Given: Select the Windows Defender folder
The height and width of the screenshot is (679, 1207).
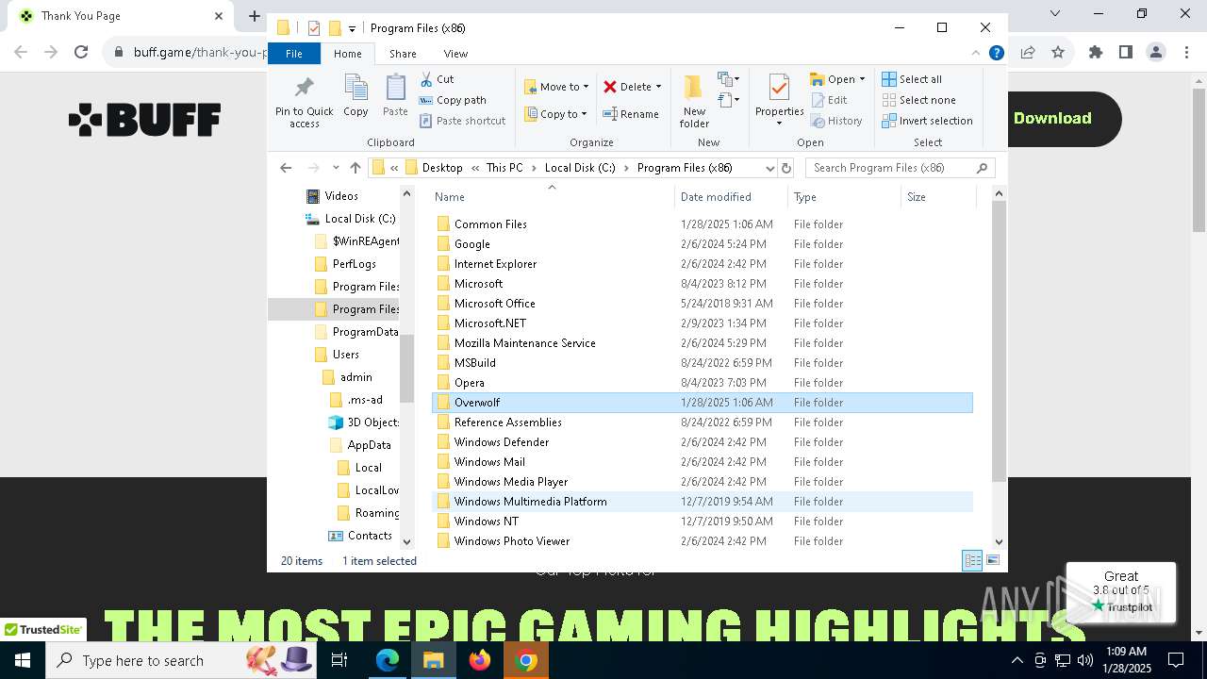Looking at the screenshot, I should coord(703,442).
